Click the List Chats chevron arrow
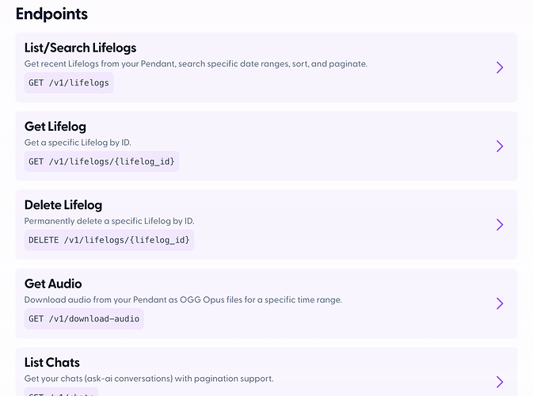 (500, 382)
